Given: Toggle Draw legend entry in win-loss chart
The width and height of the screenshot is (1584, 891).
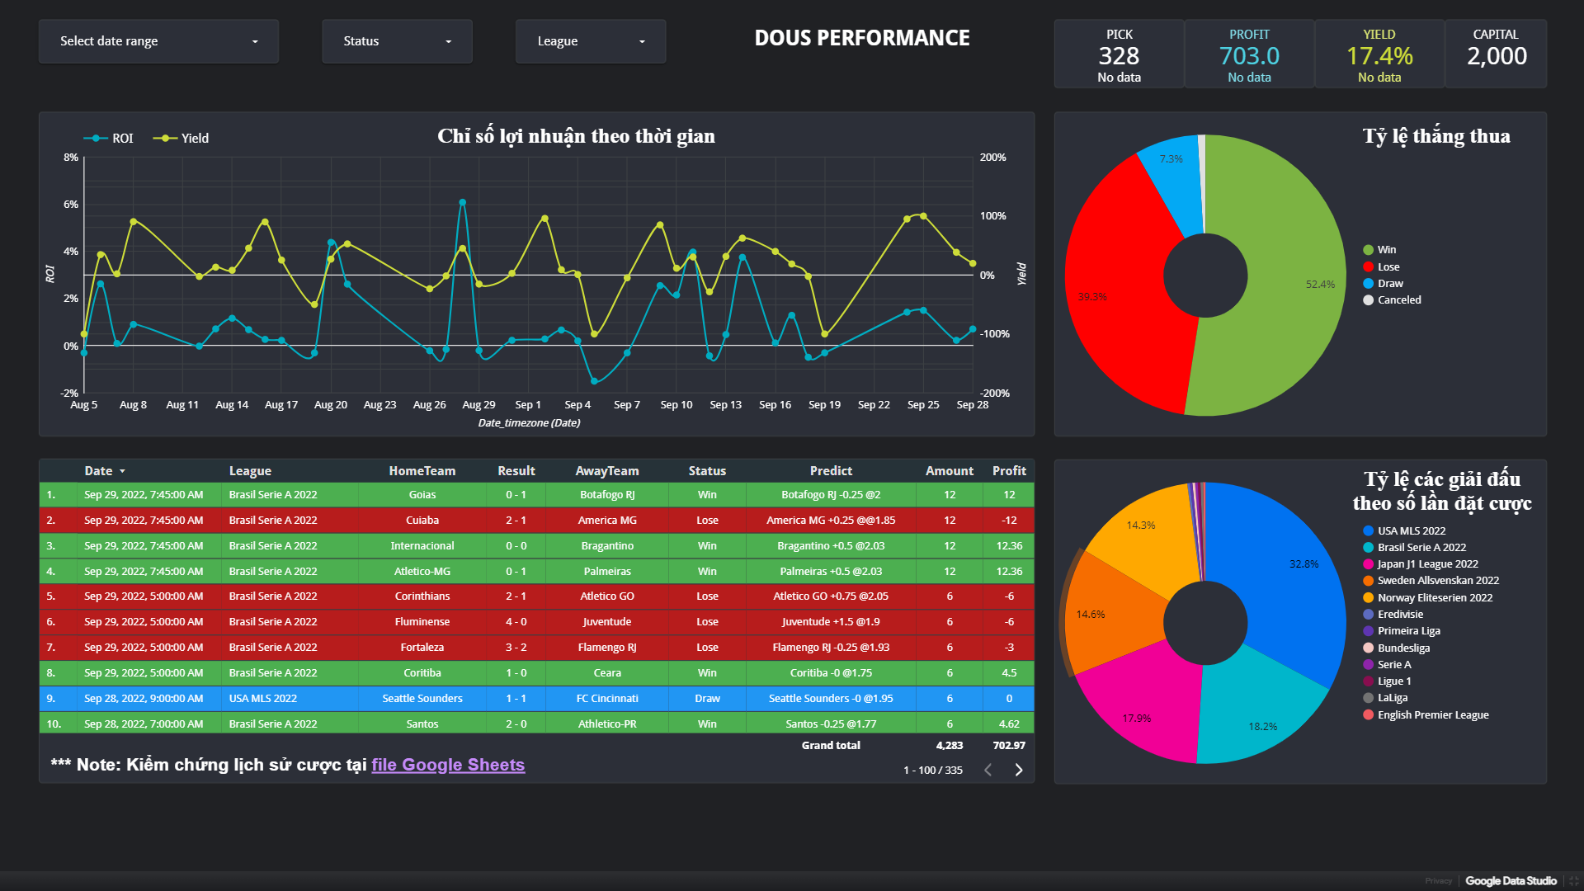Looking at the screenshot, I should 1389,284.
